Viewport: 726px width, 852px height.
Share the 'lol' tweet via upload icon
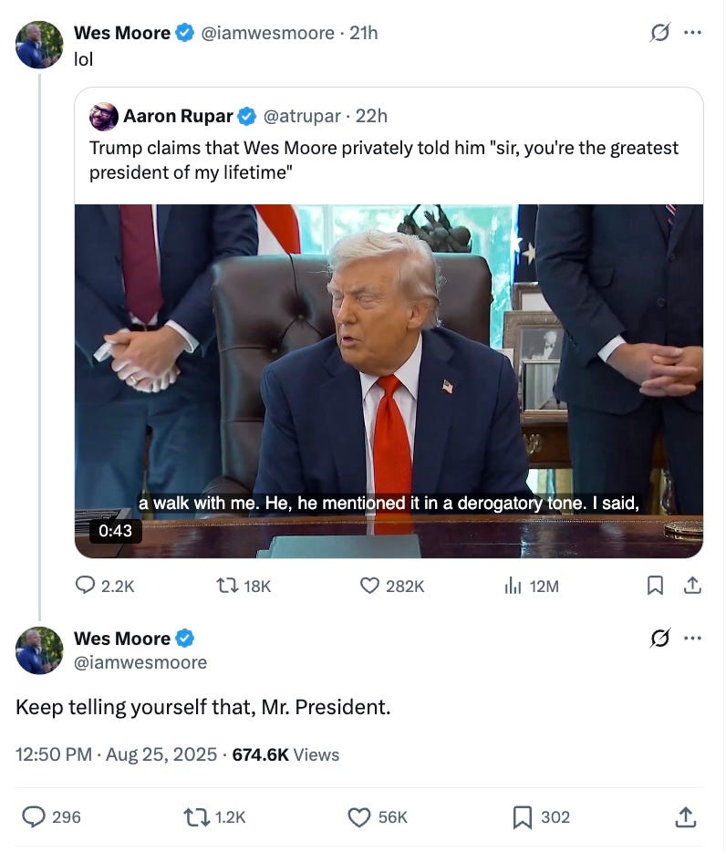click(691, 586)
